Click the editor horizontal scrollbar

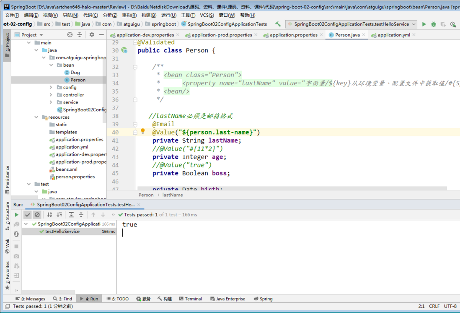(292, 188)
